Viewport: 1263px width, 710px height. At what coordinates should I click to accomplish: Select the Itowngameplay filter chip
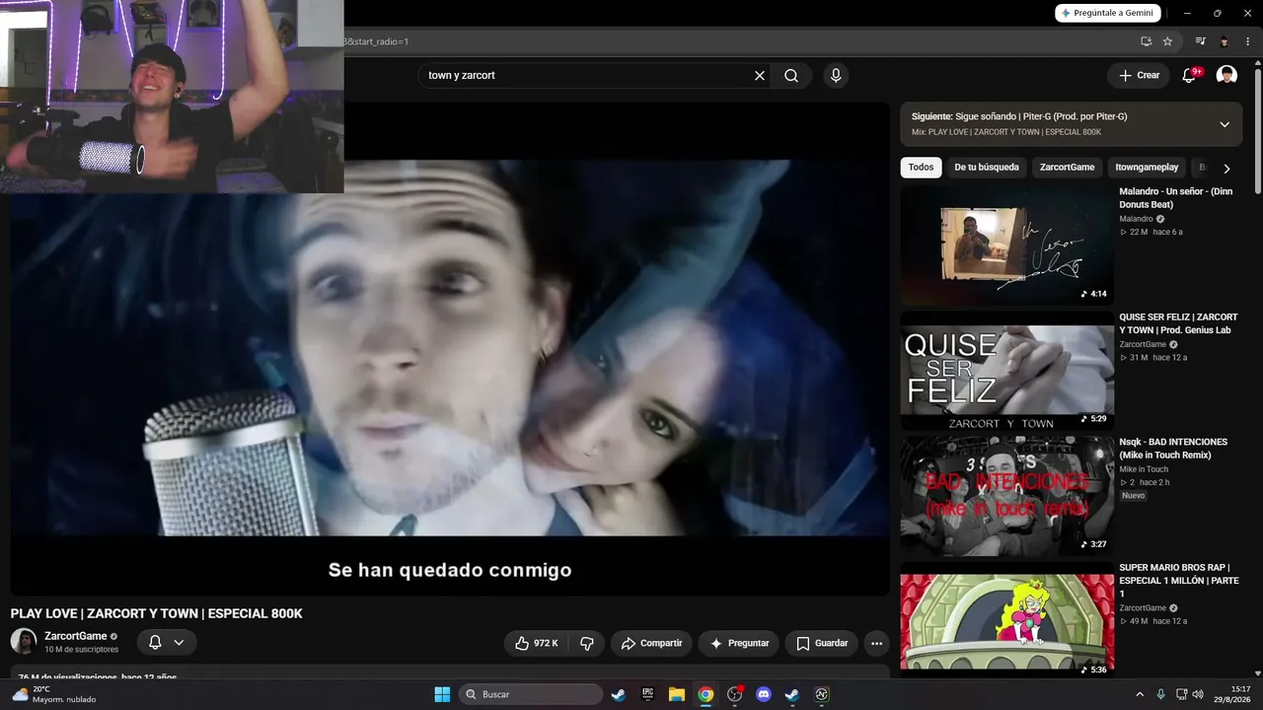1147,168
